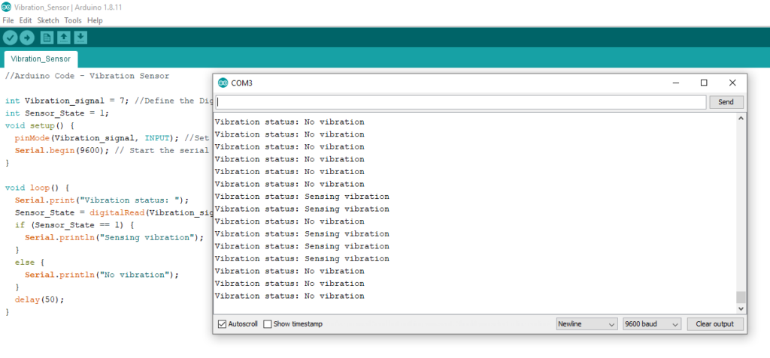Click the first "Sensing vibration" output line
The image size is (770, 358).
click(302, 197)
